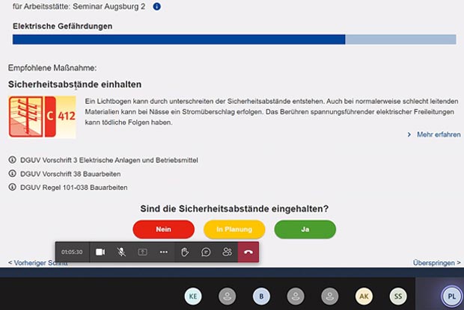Open the meeting chat icon
464x310 pixels.
206,252
